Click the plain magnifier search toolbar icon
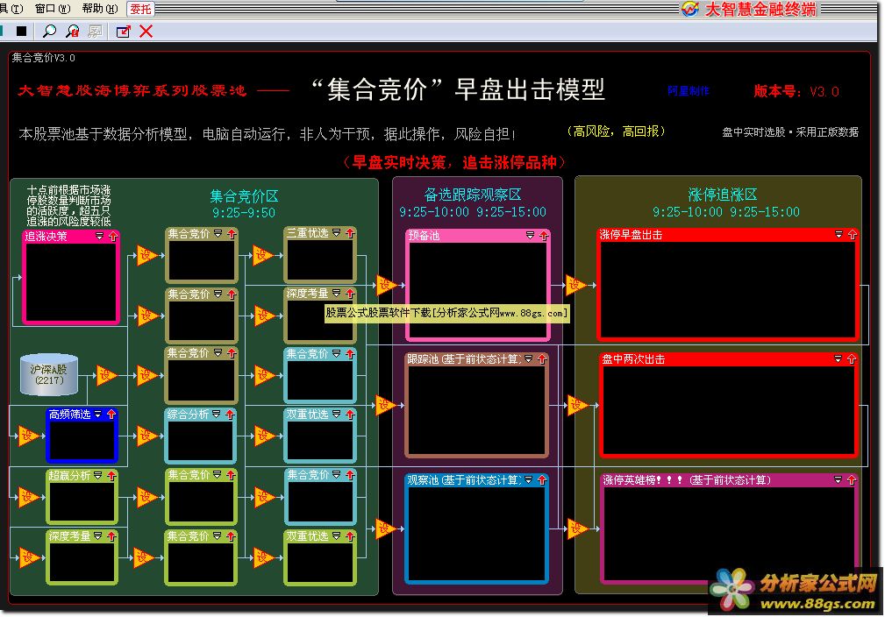 click(x=50, y=31)
